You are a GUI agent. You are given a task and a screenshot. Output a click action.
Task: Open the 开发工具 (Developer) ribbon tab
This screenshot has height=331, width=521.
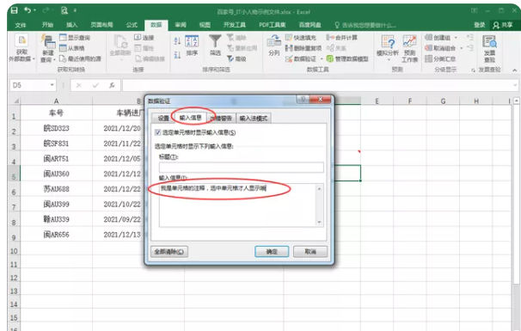pyautogui.click(x=235, y=25)
